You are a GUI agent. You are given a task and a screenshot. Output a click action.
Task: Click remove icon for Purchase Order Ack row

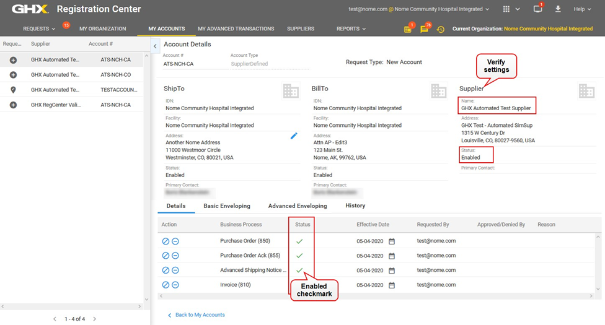tap(175, 256)
